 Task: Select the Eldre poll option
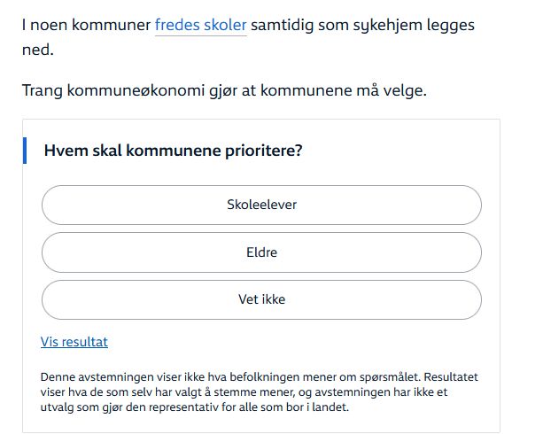261,252
